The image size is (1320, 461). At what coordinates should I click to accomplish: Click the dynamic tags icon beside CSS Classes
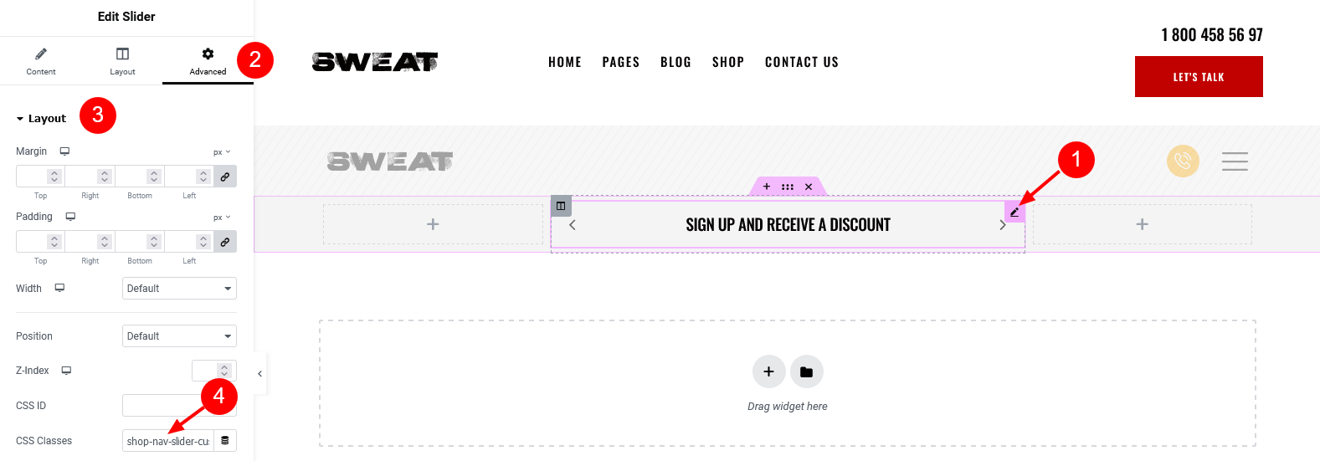[224, 440]
